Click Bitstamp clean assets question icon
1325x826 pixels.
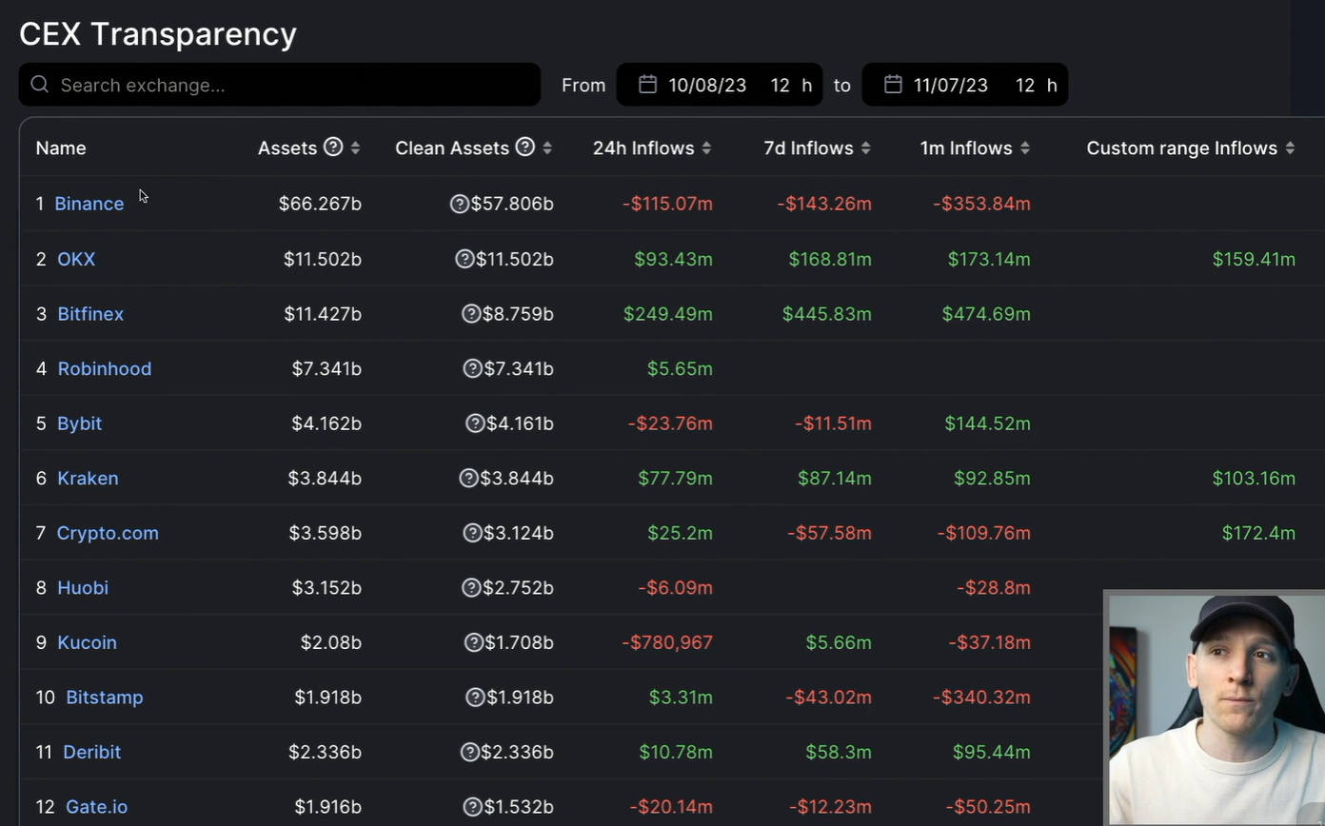[475, 697]
